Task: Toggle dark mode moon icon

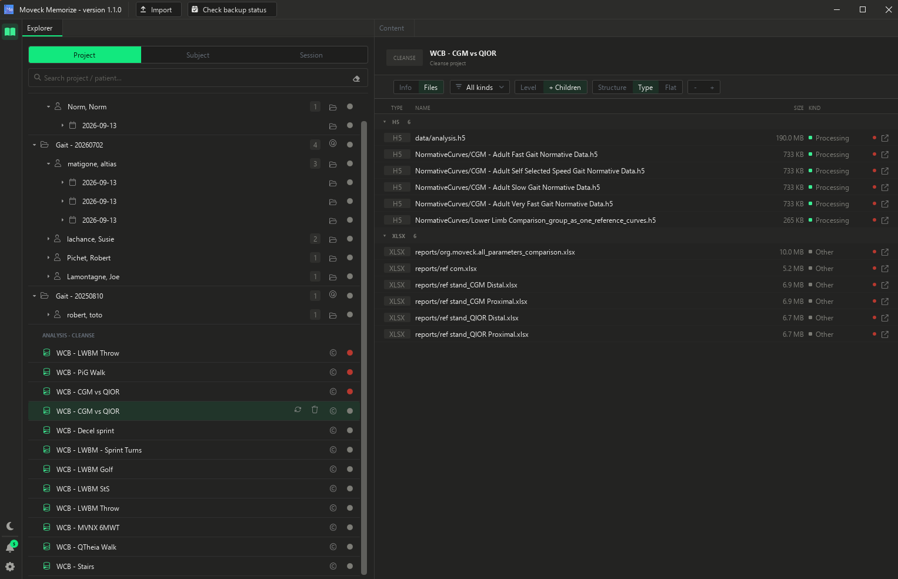Action: pos(10,526)
